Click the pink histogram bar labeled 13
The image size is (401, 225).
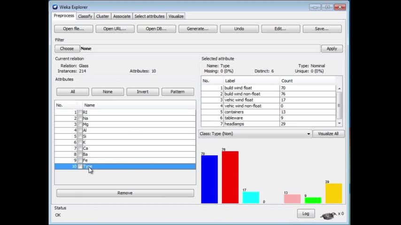point(292,199)
